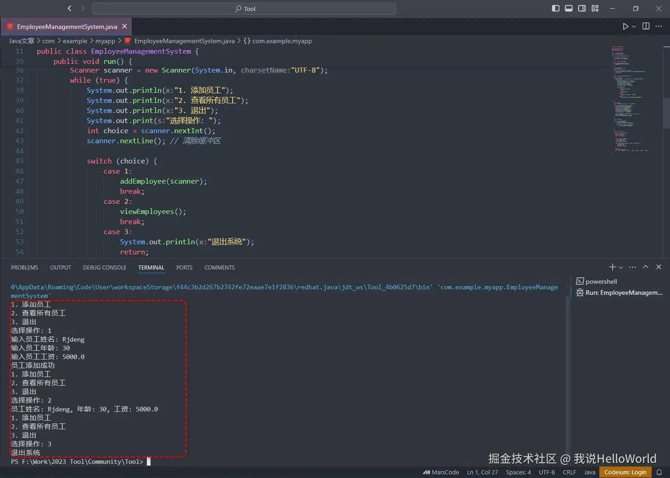Click Codeium: Login in status bar
The image size is (670, 478).
pyautogui.click(x=625, y=472)
